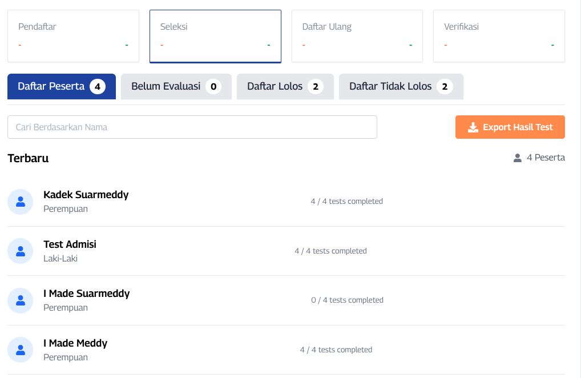Viewport: 581px width, 378px height.
Task: Switch to Daftar Peserta tab
Action: click(62, 87)
